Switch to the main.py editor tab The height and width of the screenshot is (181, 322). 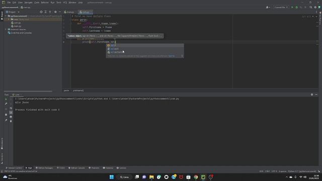[69, 12]
